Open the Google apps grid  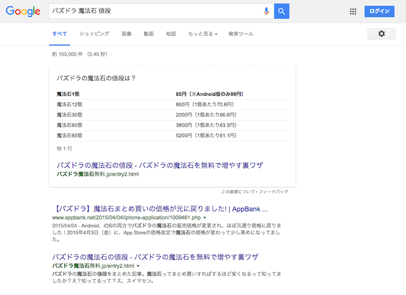[x=353, y=12]
